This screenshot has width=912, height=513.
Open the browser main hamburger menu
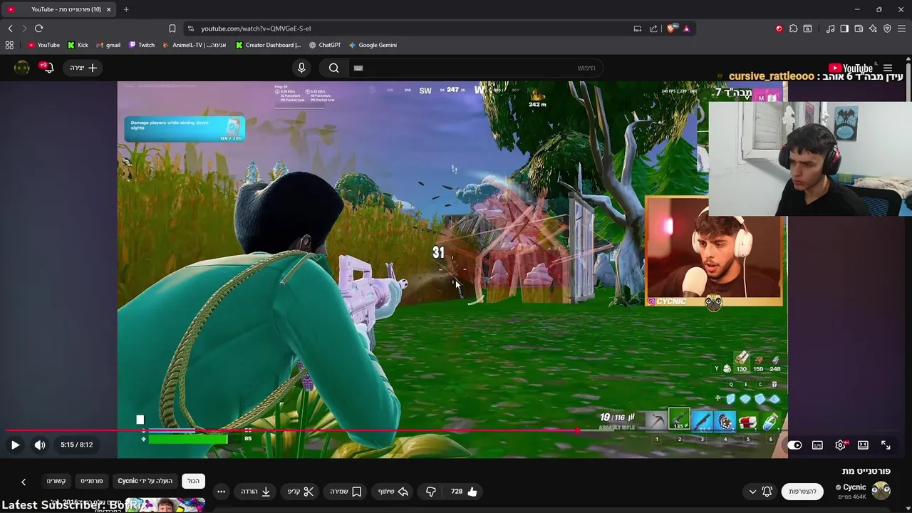click(x=901, y=28)
